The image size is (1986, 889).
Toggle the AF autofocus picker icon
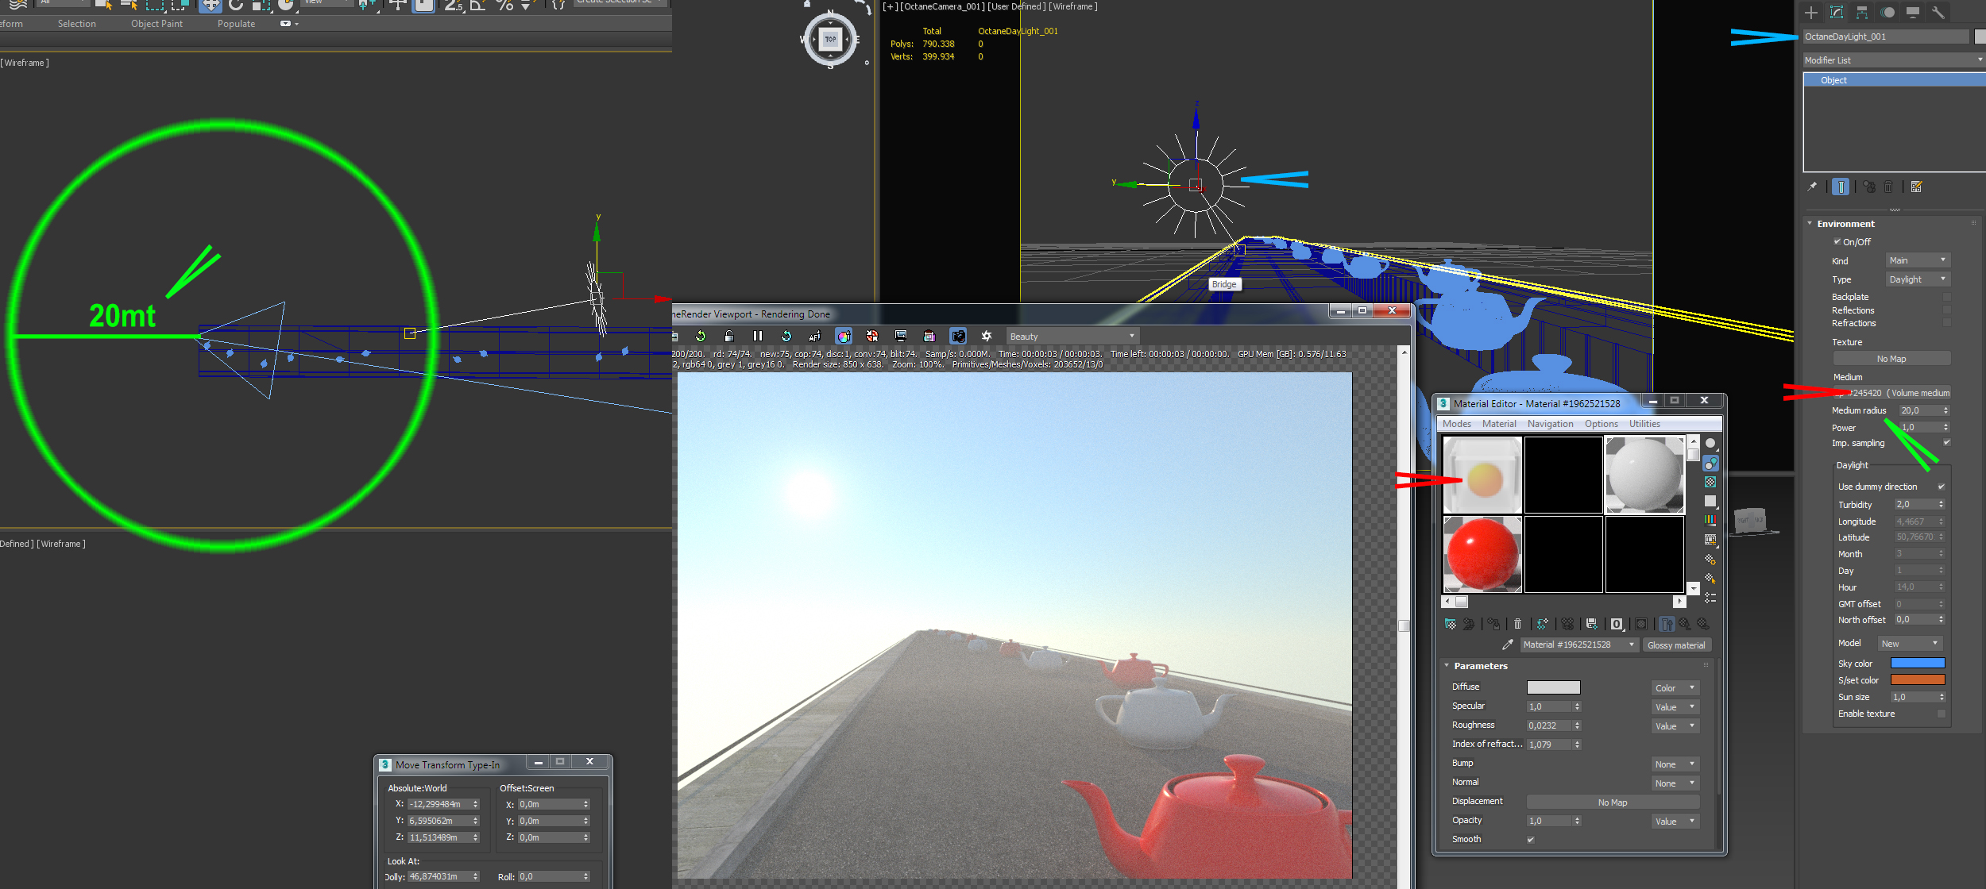point(814,336)
